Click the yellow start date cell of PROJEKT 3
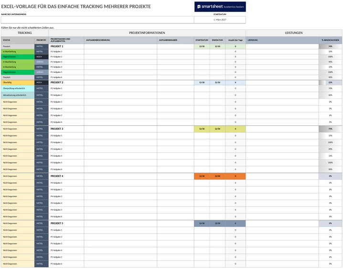This screenshot has width=343, height=269. pyautogui.click(x=202, y=129)
